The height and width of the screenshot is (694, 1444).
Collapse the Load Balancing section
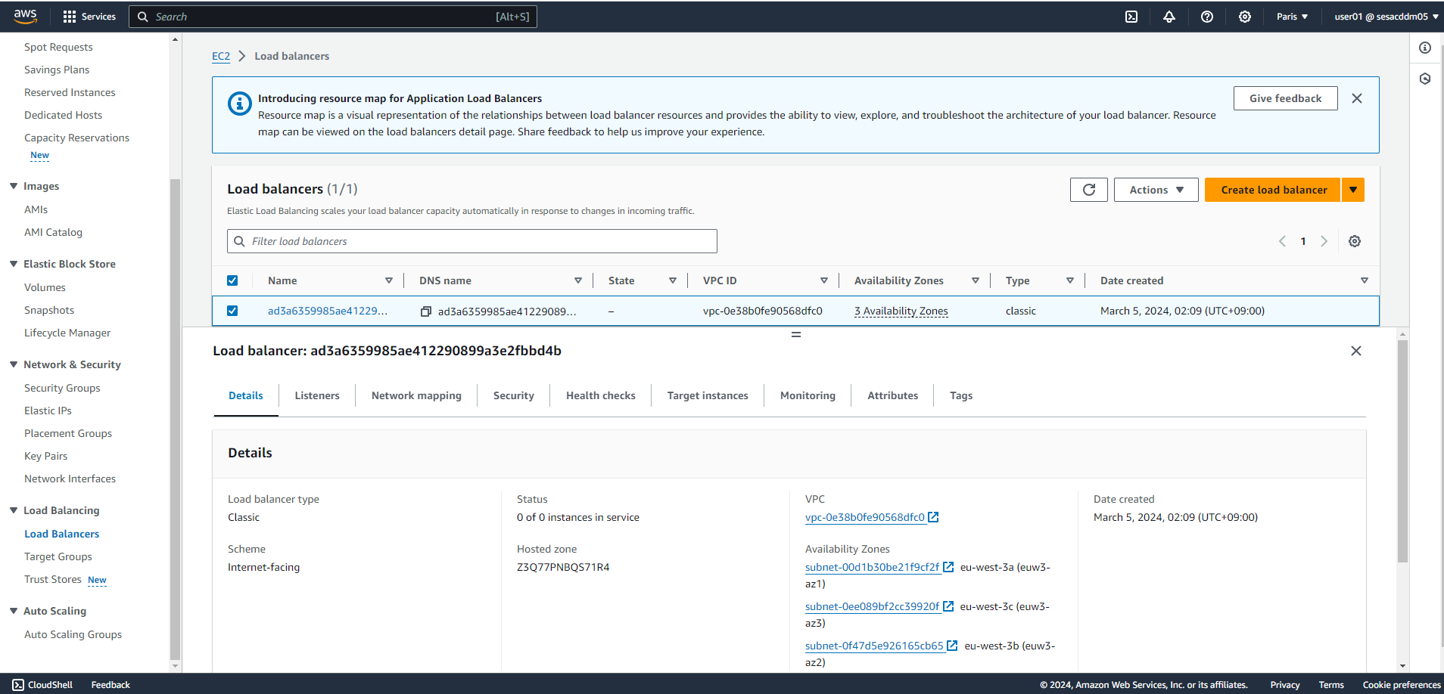[x=14, y=510]
